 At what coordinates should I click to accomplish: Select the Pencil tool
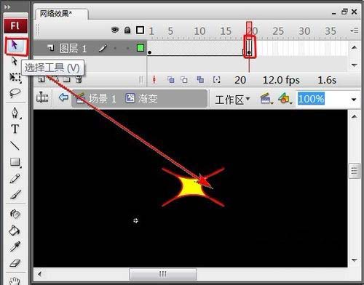[x=15, y=179]
